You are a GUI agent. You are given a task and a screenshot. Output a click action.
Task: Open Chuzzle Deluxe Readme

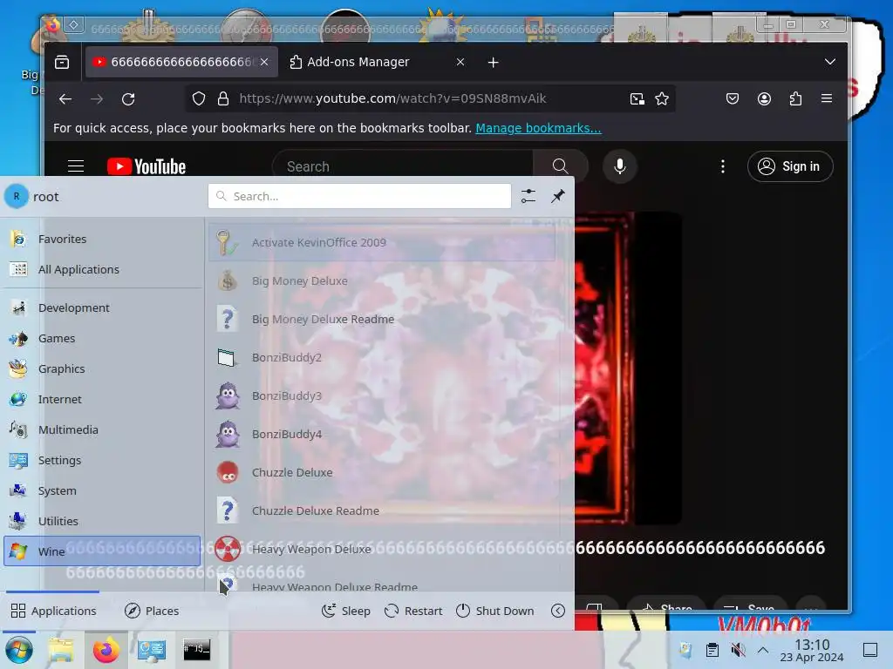(382, 510)
